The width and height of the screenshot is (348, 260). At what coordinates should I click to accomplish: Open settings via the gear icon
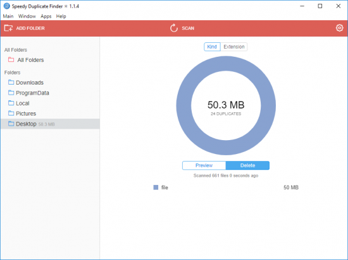point(339,28)
